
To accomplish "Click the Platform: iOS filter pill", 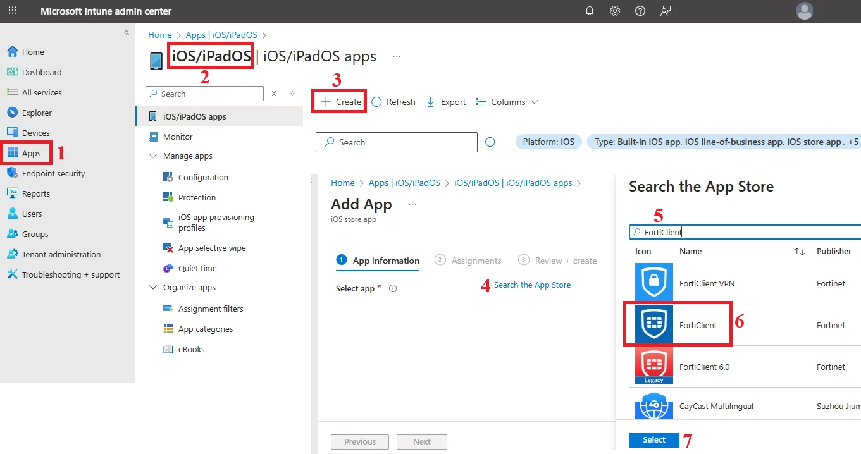I will pos(548,142).
